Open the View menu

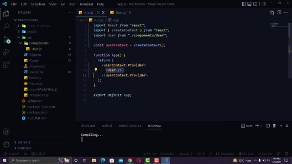coord(53,4)
